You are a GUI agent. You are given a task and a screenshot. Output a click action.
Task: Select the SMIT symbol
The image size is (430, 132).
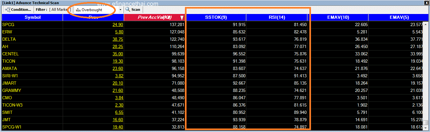click(x=8, y=112)
